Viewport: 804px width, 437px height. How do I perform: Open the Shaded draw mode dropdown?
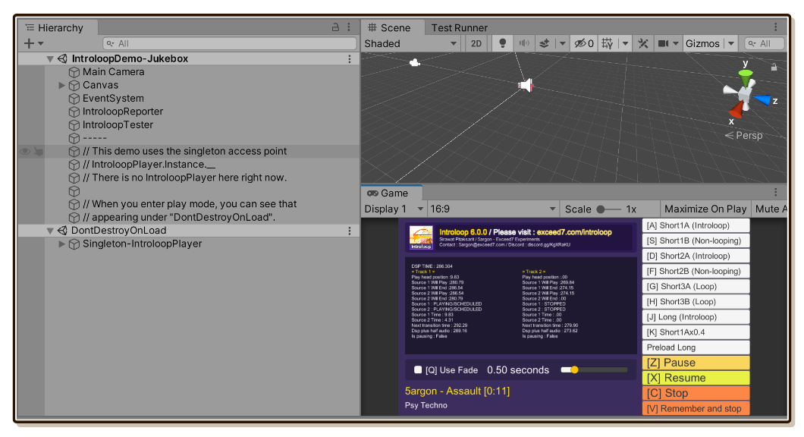click(410, 43)
